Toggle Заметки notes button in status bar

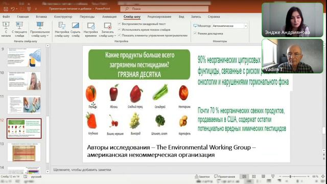coord(202,176)
